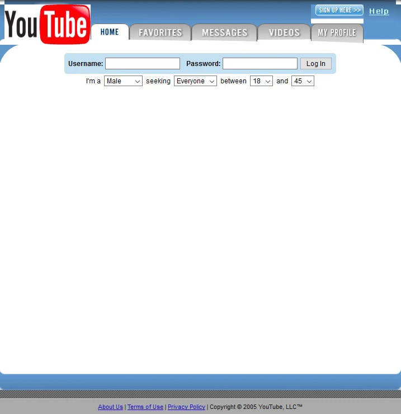
Task: Click the Log In button
Action: click(316, 64)
